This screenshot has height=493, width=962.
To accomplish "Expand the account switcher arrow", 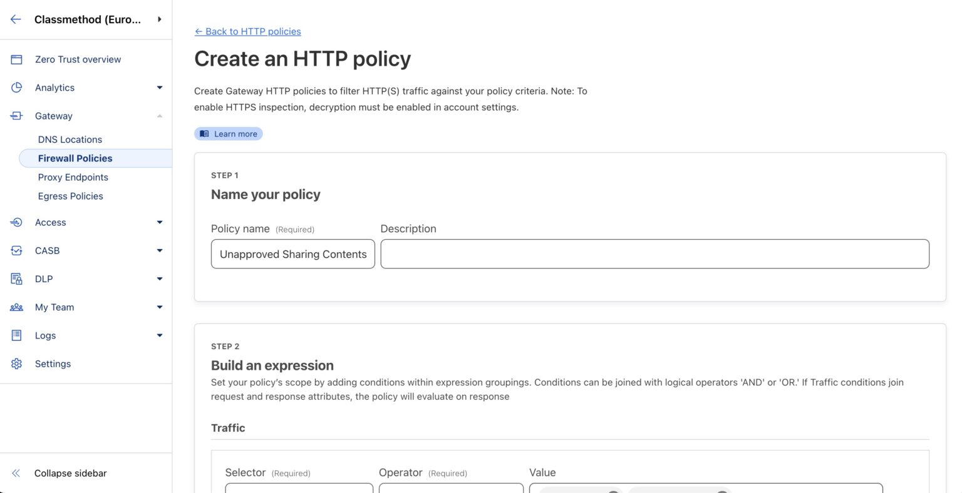I will click(x=160, y=19).
